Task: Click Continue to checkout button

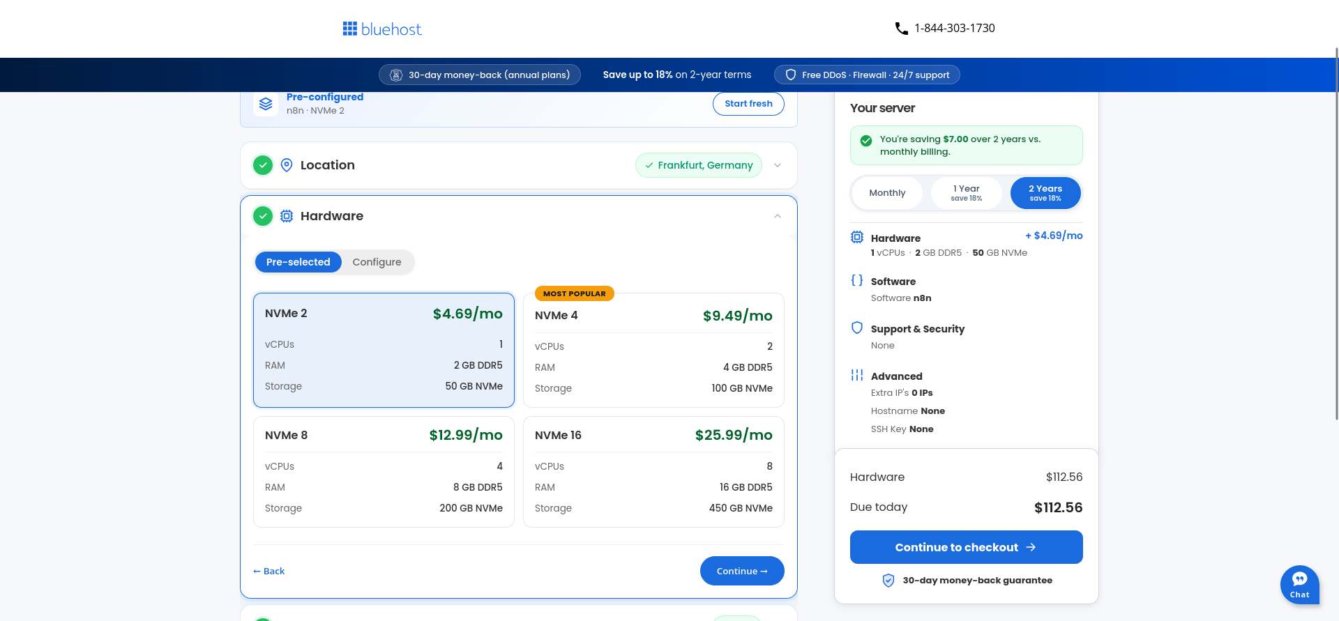Action: pos(967,547)
